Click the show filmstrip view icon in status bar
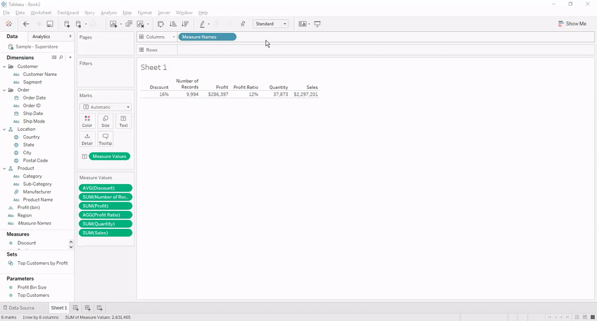This screenshot has height=321, width=597. coord(585,317)
